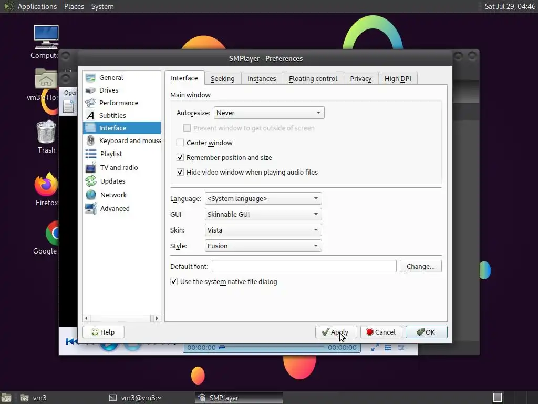Image resolution: width=538 pixels, height=404 pixels.
Task: Click in the Default font field
Action: pyautogui.click(x=304, y=267)
